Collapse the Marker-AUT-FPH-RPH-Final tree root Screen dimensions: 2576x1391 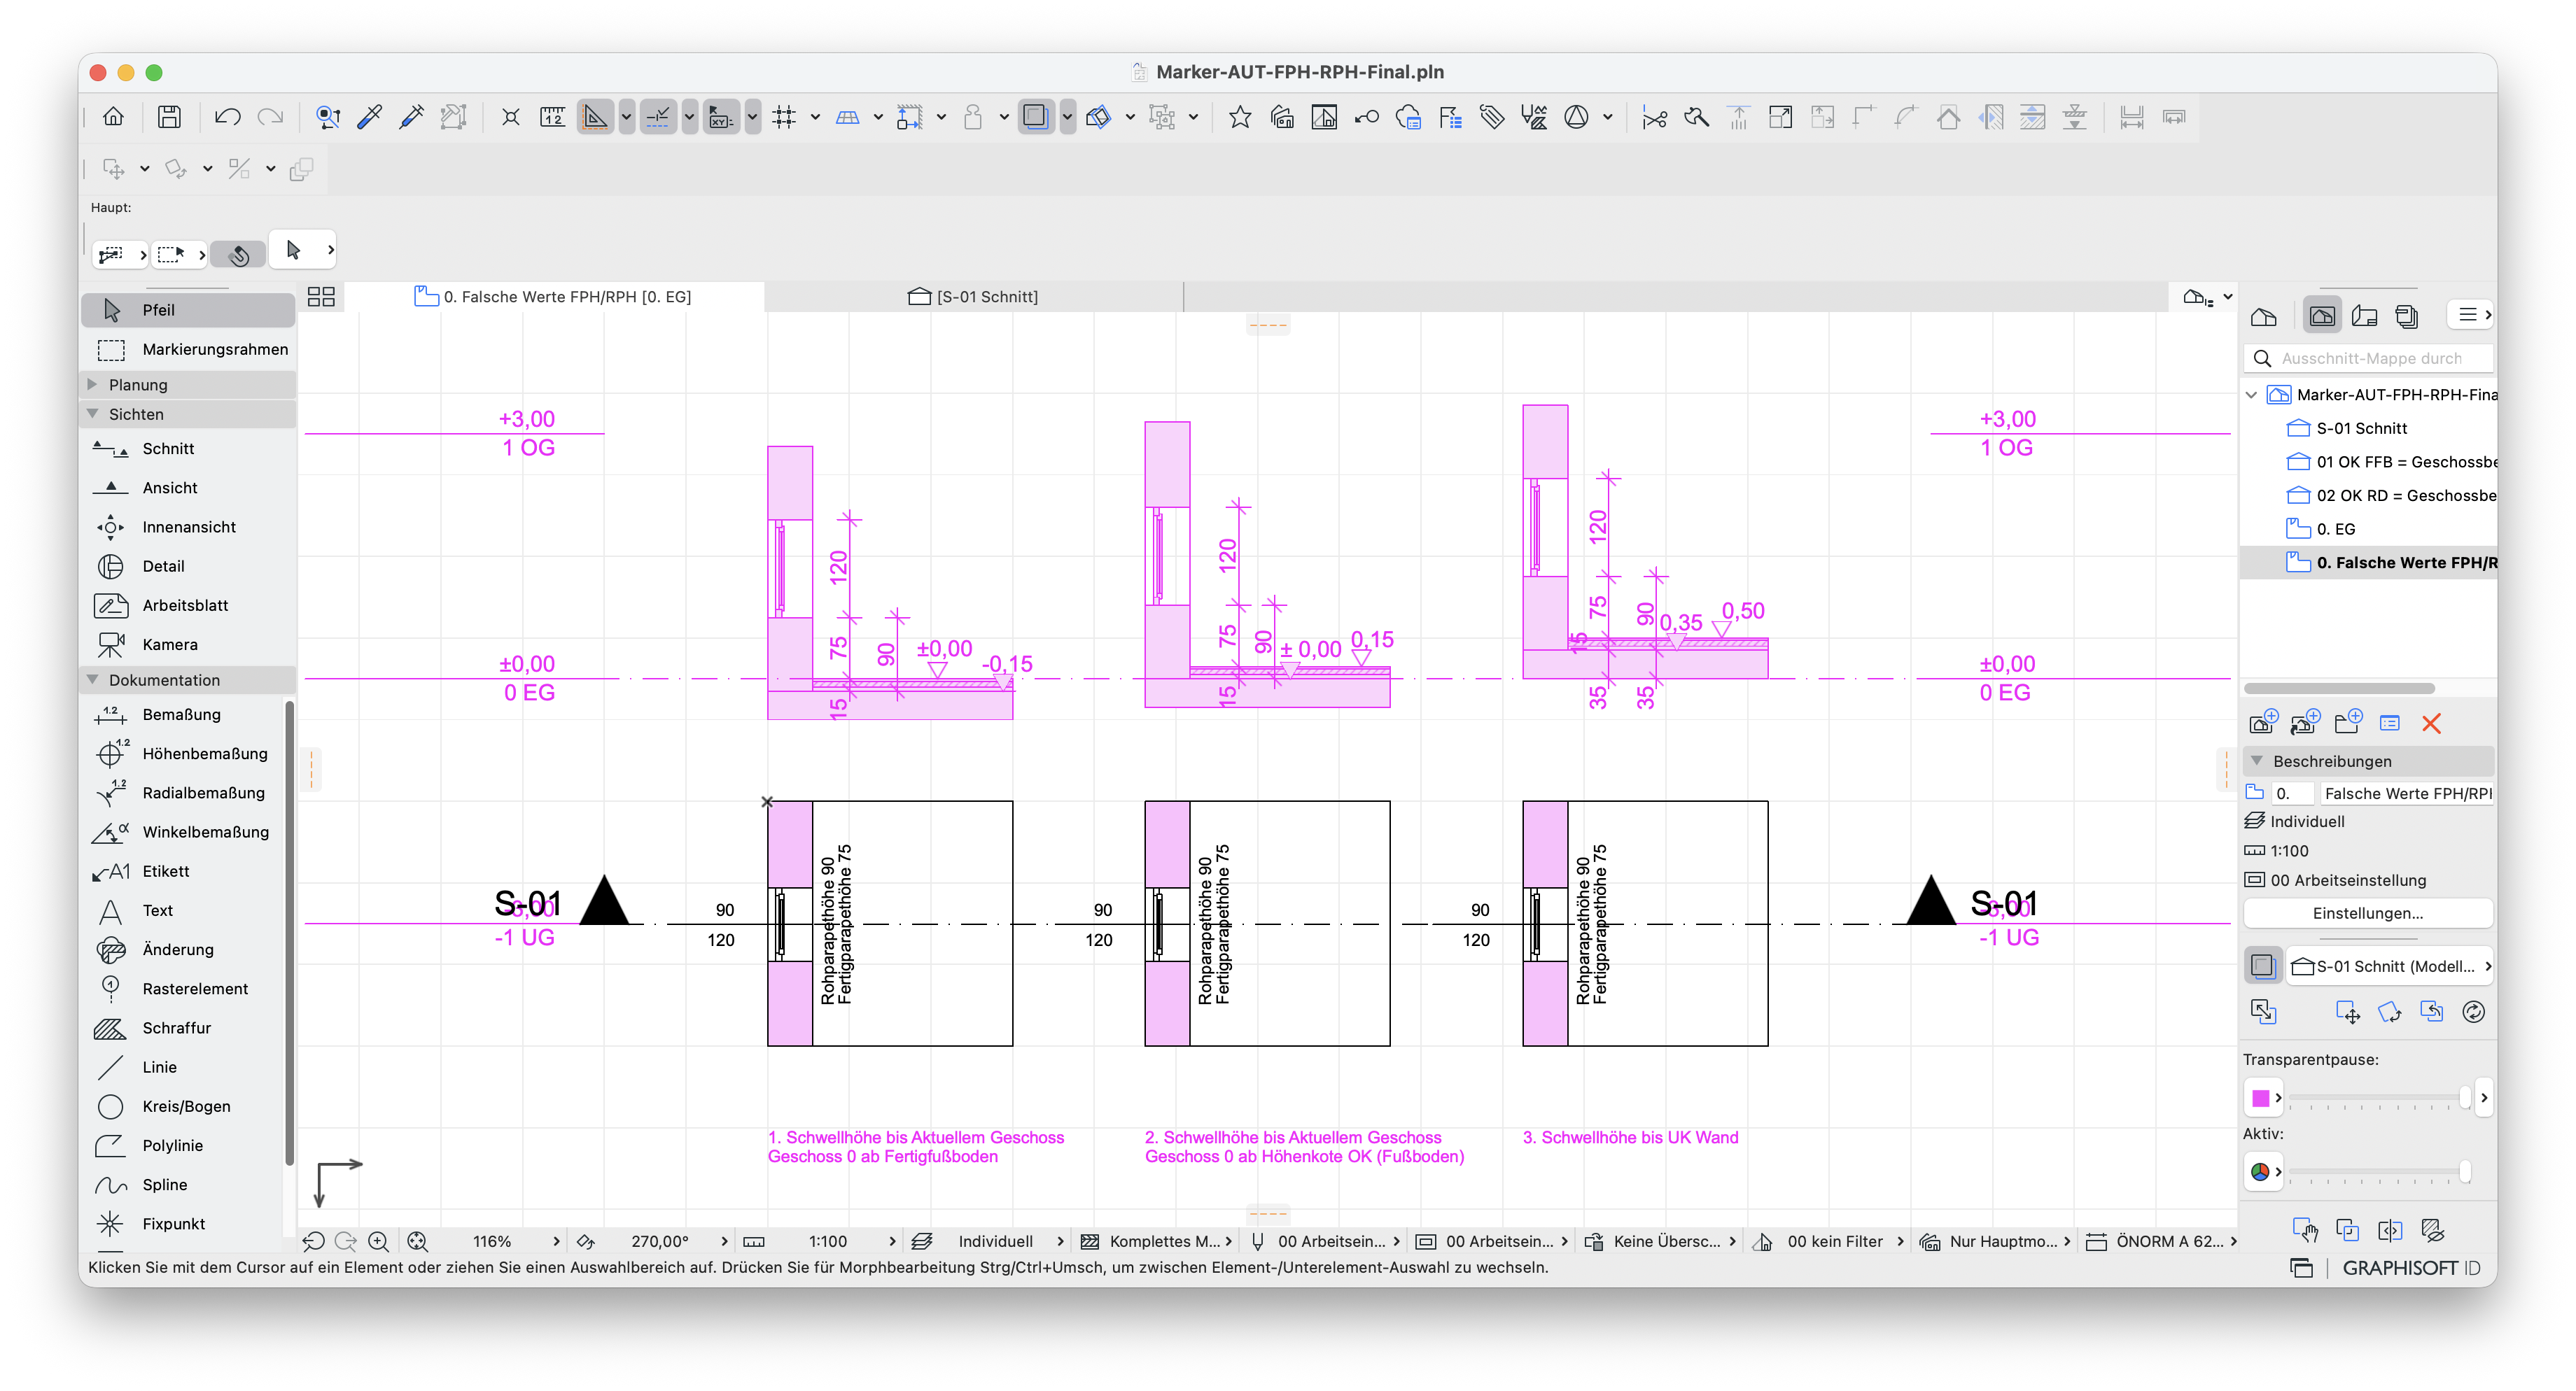pos(2252,395)
